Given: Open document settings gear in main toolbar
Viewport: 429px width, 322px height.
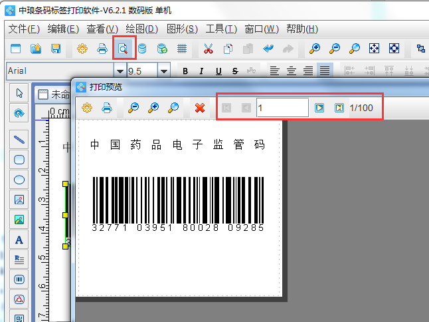Looking at the screenshot, I should coord(82,49).
